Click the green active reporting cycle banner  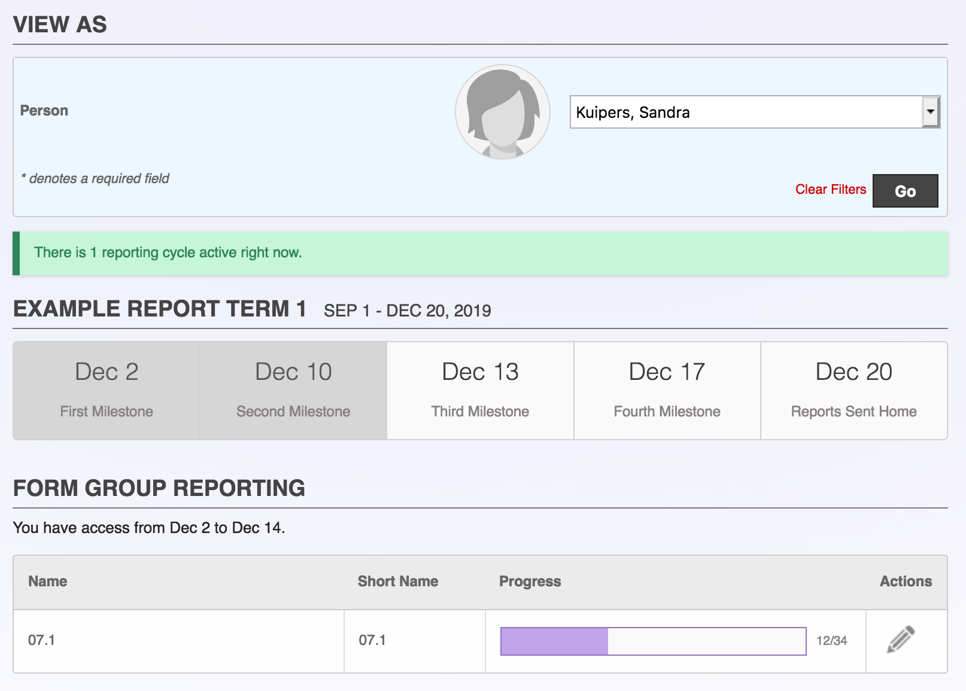(x=480, y=253)
